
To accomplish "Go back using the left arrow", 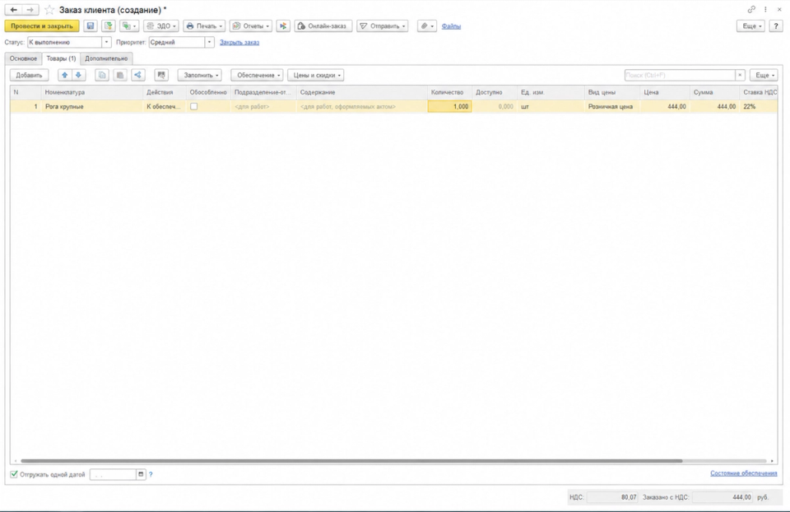I will tap(14, 10).
